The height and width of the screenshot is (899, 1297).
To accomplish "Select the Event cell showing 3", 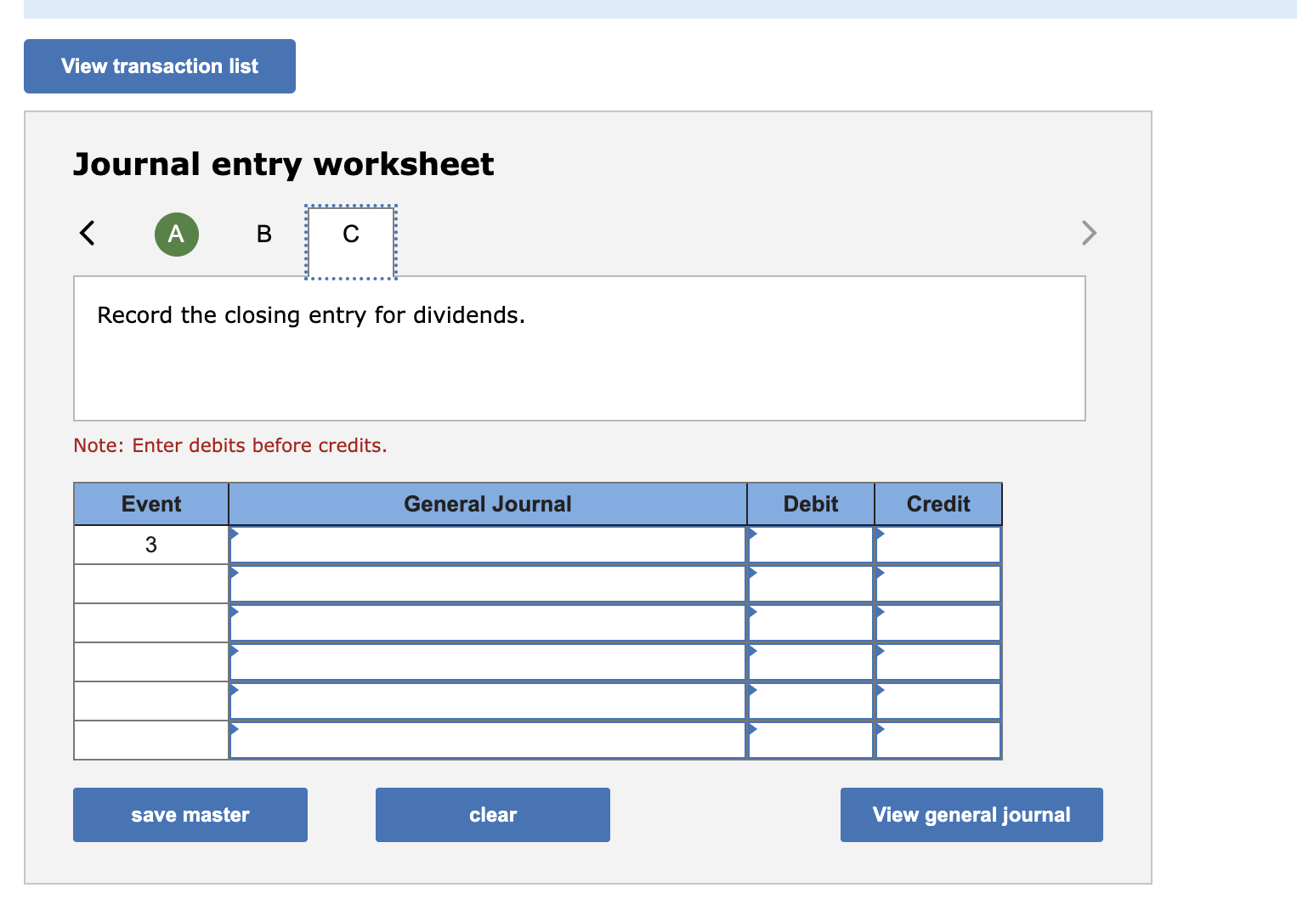I will point(150,544).
